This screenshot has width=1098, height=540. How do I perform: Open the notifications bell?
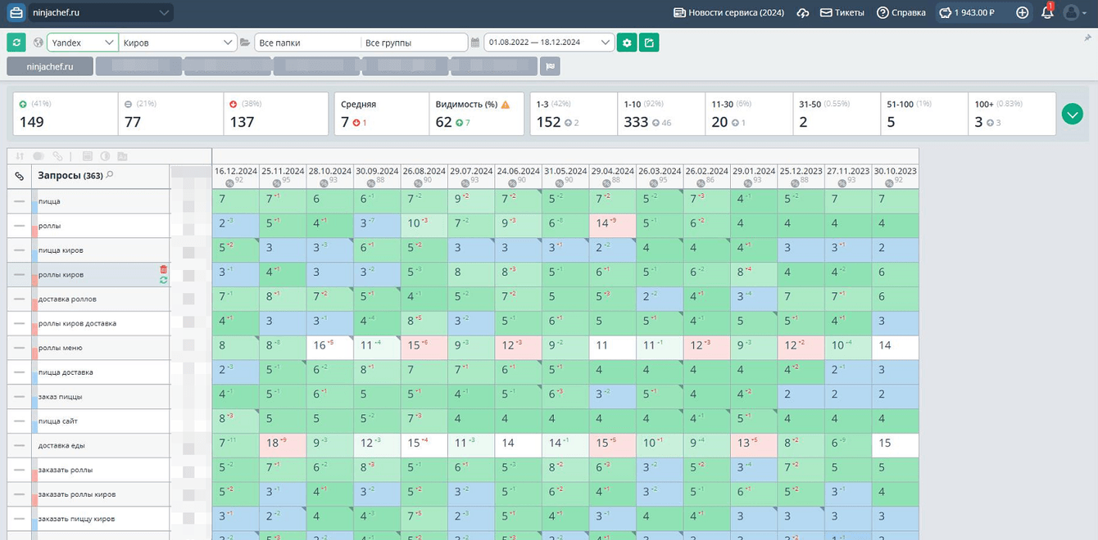tap(1047, 12)
